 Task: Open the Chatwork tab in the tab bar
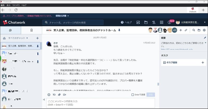coord(193,10)
